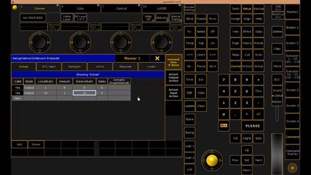
Task: Click the Screen 2 key
Action: click(293, 90)
